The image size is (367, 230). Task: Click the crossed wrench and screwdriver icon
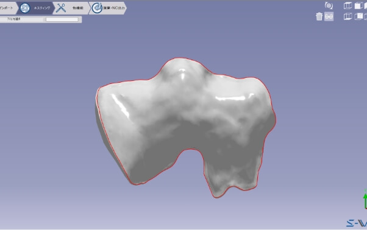point(61,8)
